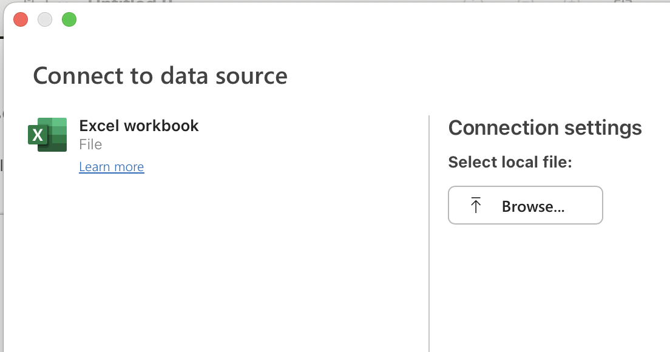Click the File subtitle under Excel workbook
This screenshot has width=670, height=352.
[90, 145]
